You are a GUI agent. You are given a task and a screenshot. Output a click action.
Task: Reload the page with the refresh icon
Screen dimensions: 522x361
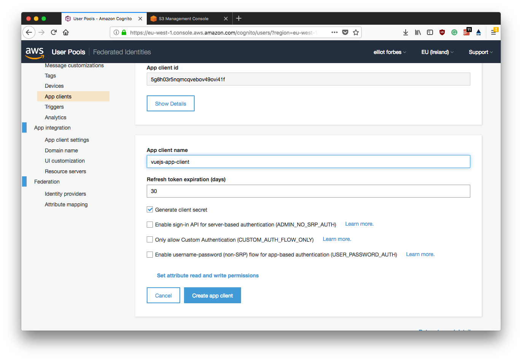[x=54, y=32]
